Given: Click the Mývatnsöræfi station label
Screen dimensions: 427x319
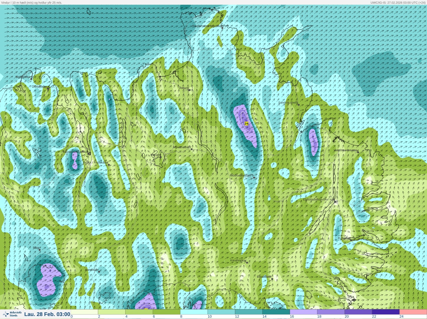Looking at the screenshot, I should [x=182, y=147].
